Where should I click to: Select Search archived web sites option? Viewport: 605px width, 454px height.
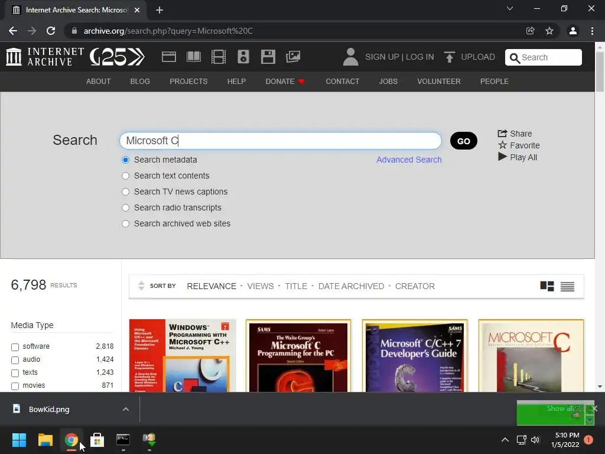[125, 223]
